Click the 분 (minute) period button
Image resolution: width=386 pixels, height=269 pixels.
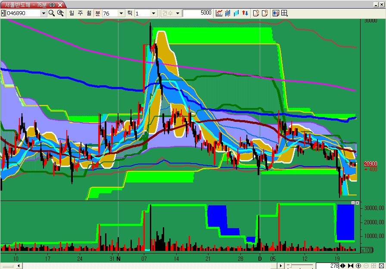tap(97, 13)
